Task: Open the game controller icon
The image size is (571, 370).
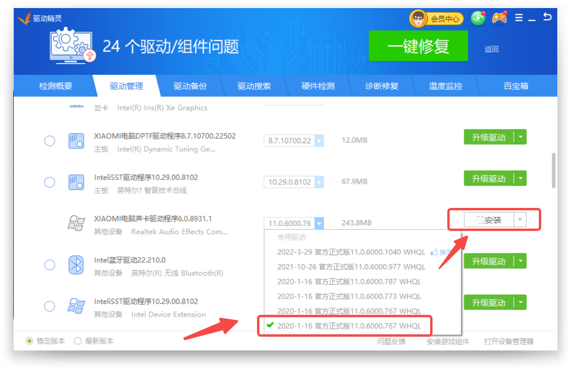Action: (499, 18)
